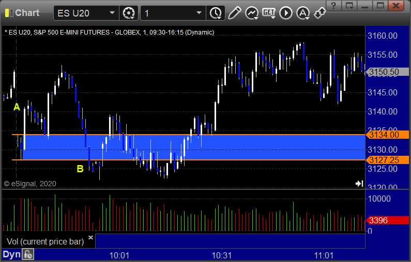Click the 11:01 time axis label

pyautogui.click(x=324, y=255)
